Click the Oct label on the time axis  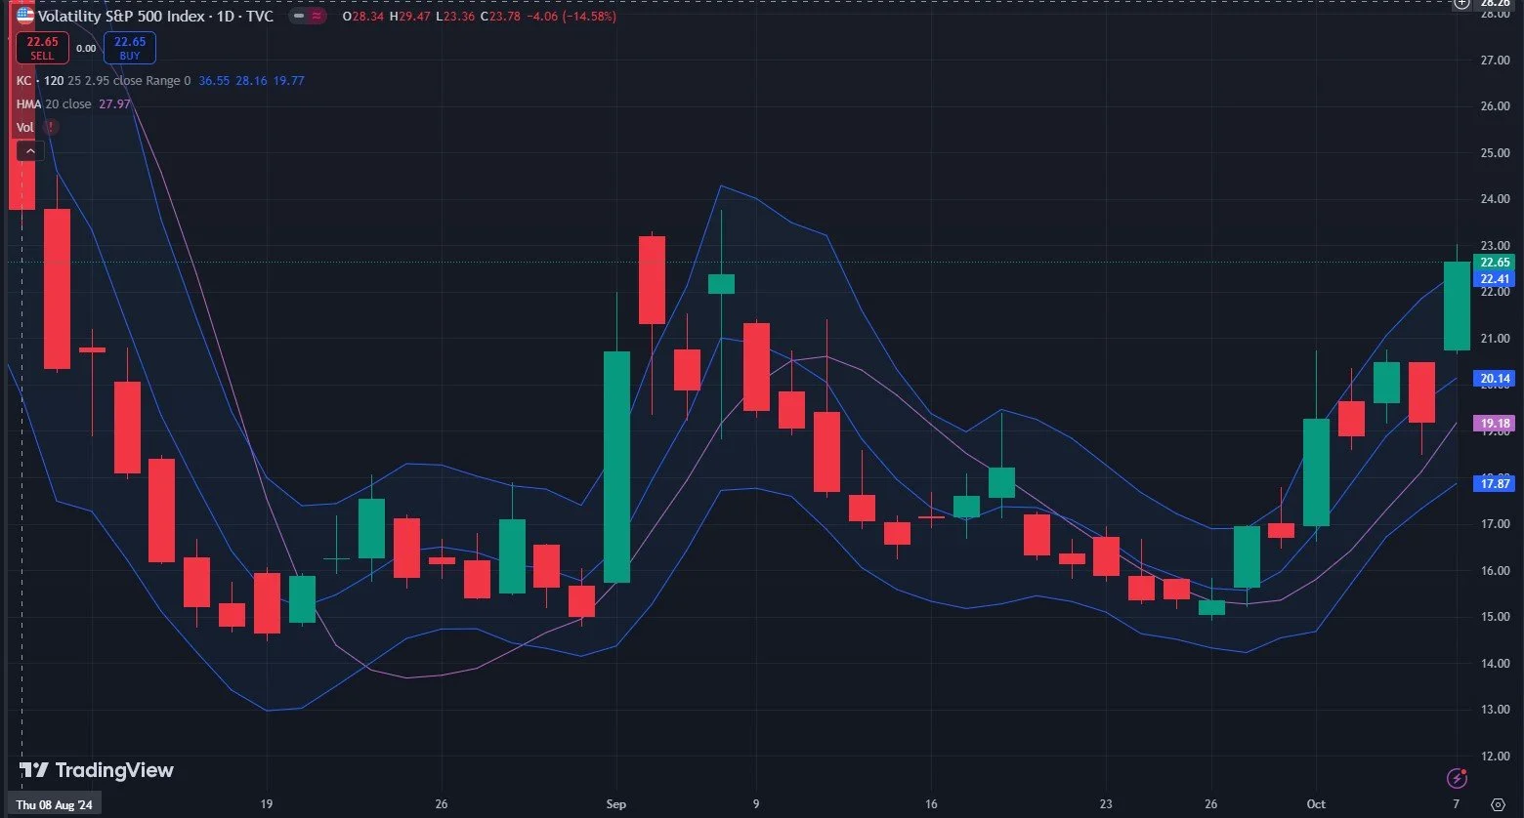[x=1316, y=804]
